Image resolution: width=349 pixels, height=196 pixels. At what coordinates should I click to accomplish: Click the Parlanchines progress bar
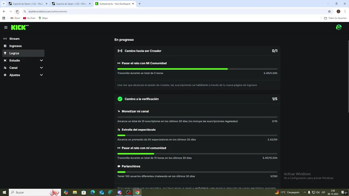(197, 172)
